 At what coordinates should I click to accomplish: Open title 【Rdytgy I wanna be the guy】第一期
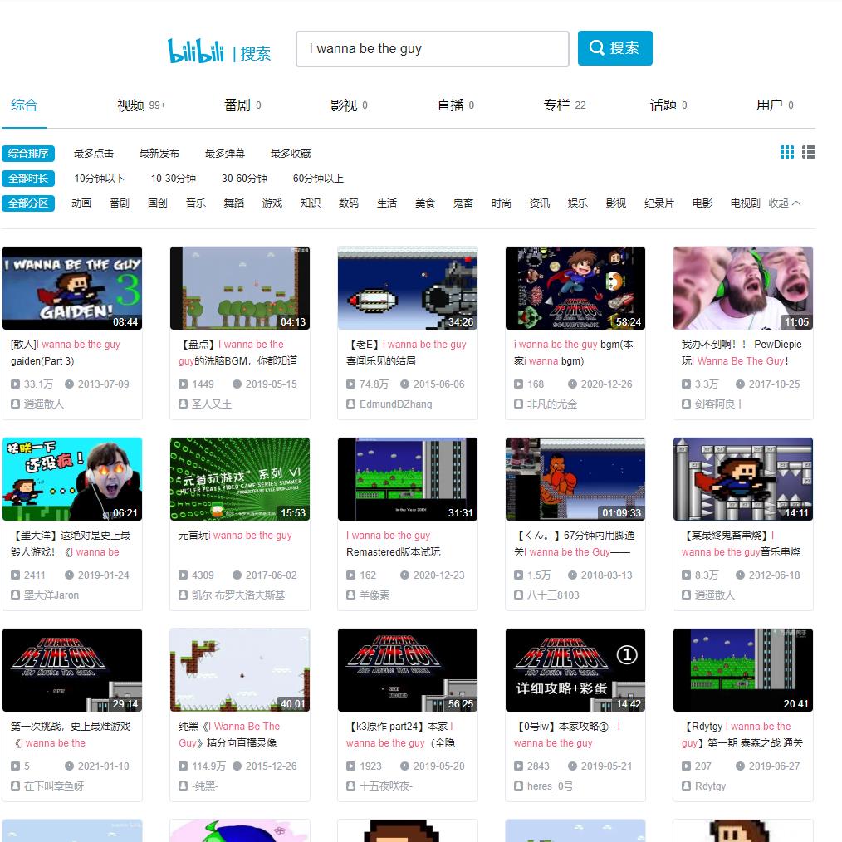[x=743, y=735]
